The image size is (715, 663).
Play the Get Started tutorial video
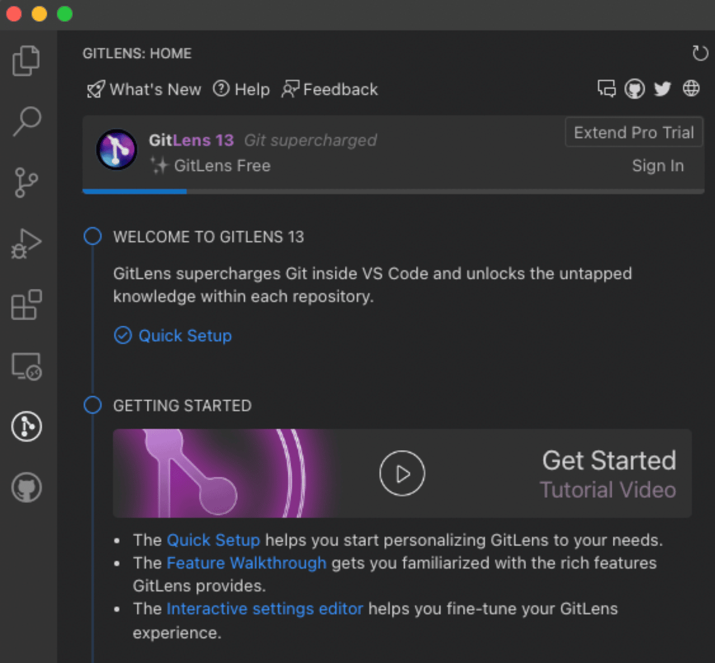[x=402, y=473]
